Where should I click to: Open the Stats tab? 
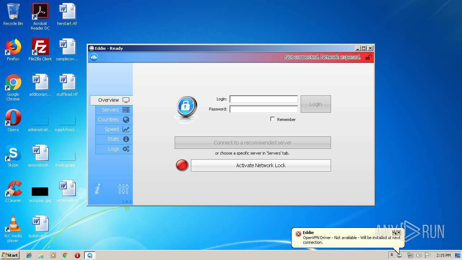point(114,139)
